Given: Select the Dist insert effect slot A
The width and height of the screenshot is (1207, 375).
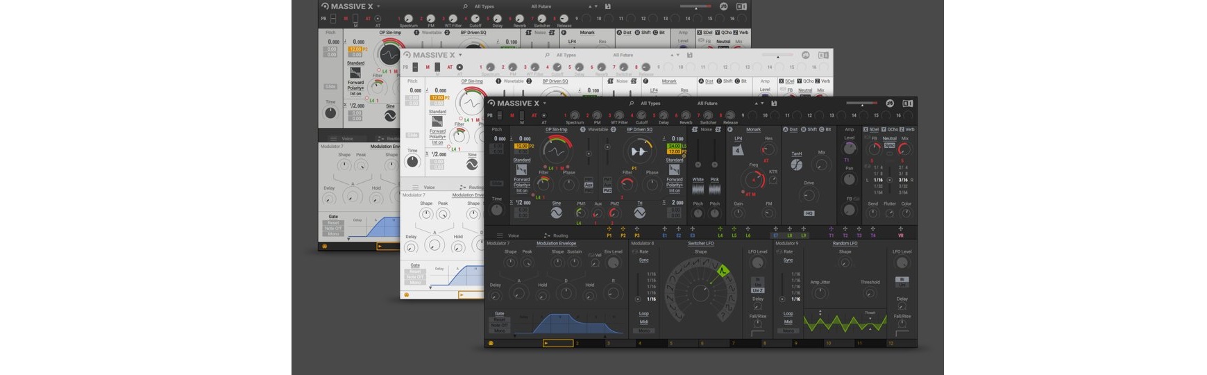Looking at the screenshot, I should tap(790, 129).
